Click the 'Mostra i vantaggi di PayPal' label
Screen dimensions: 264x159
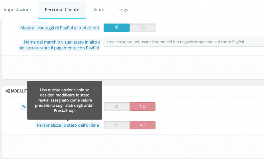point(60,28)
